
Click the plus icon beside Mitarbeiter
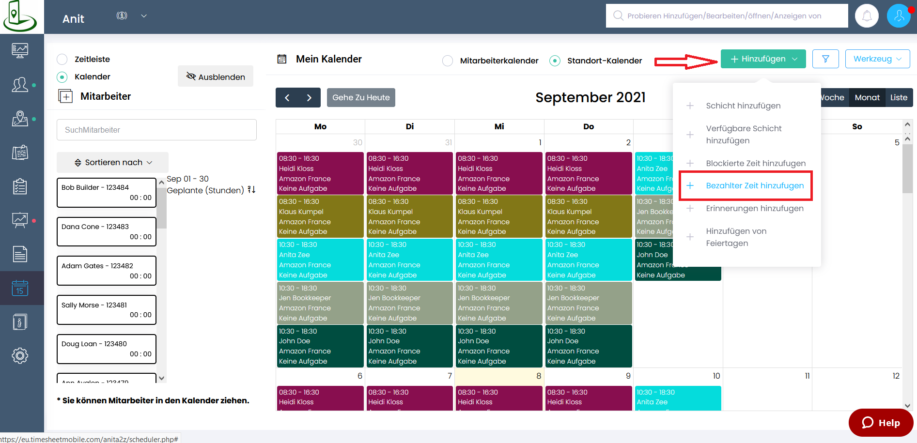65,96
